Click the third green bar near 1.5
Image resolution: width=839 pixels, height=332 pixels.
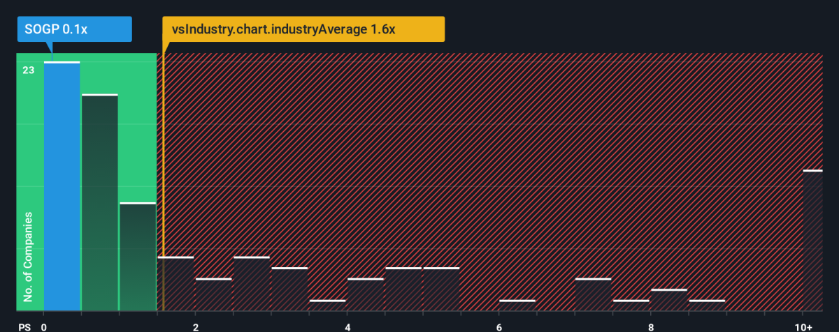(x=138, y=257)
